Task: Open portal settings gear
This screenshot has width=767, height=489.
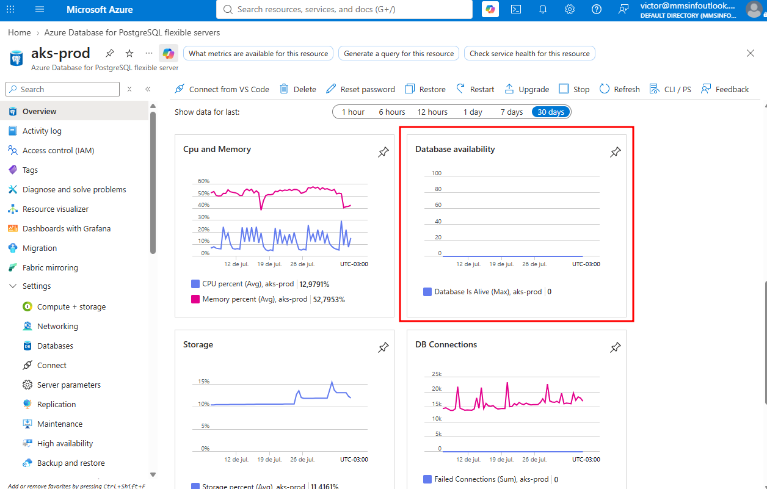Action: [x=570, y=9]
